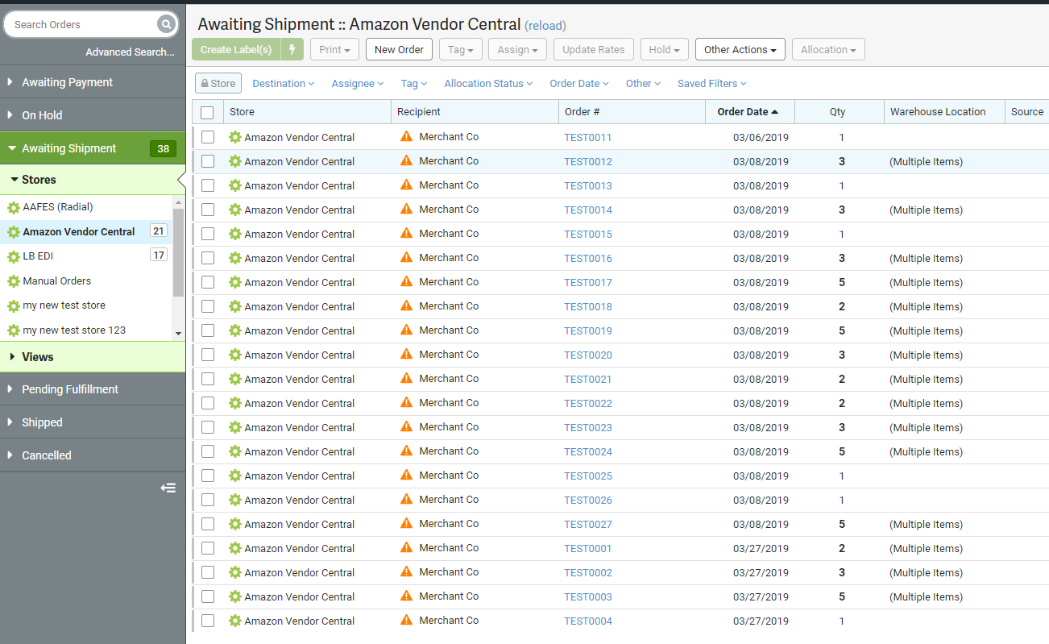Click the collapse sidebar arrow icon

[168, 488]
